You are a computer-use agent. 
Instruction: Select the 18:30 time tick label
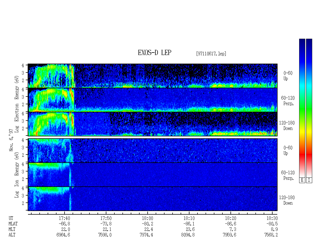(x=272, y=218)
